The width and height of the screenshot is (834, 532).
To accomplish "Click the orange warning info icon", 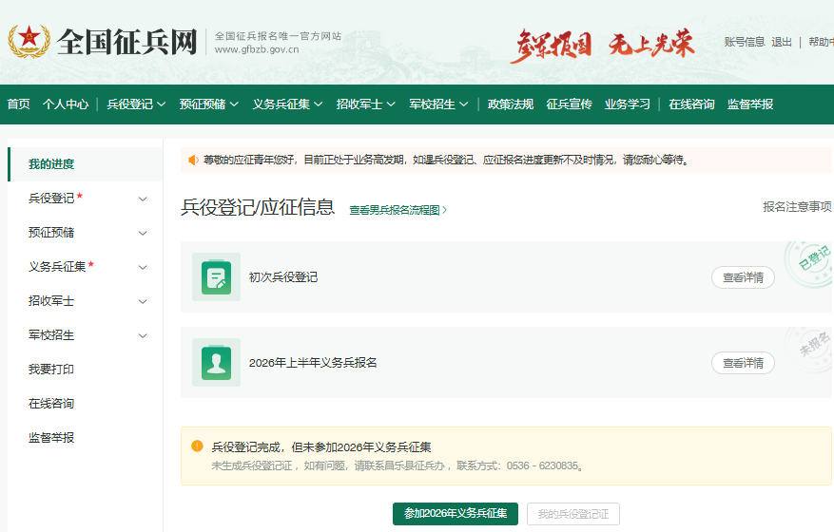I will coord(197,446).
